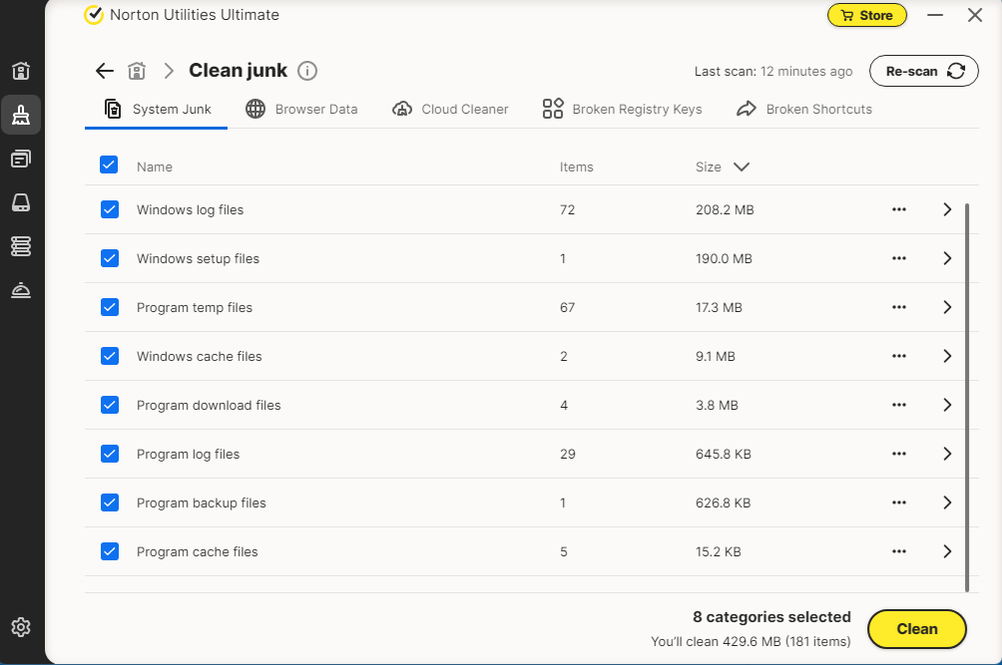Image resolution: width=1002 pixels, height=665 pixels.
Task: Expand the Windows cache files row
Action: pos(947,356)
